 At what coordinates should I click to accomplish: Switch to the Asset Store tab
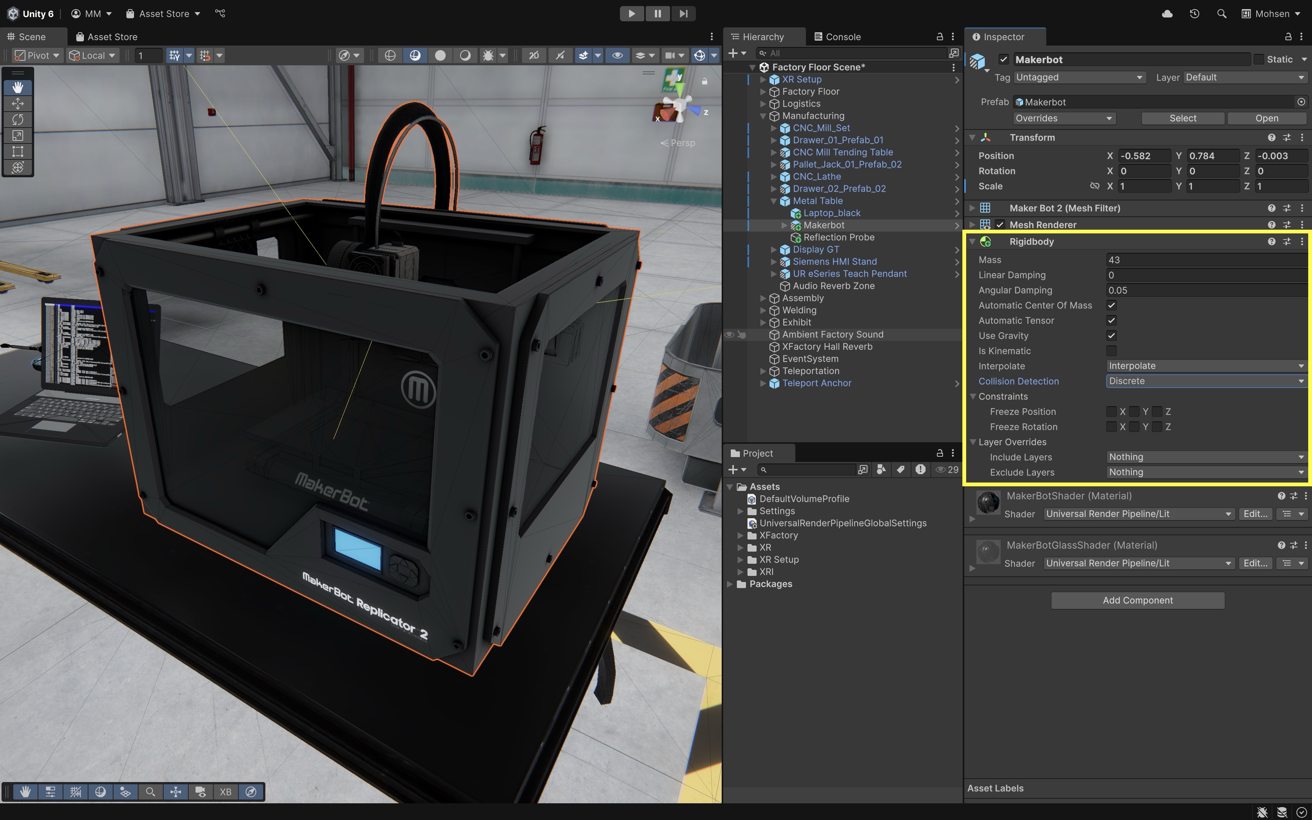(x=107, y=37)
